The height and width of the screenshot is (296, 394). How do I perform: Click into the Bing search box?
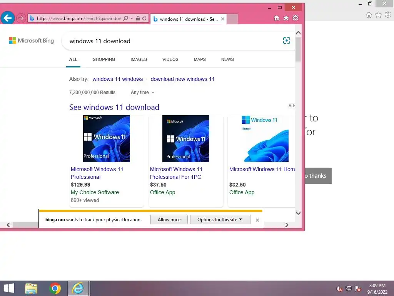pyautogui.click(x=174, y=41)
